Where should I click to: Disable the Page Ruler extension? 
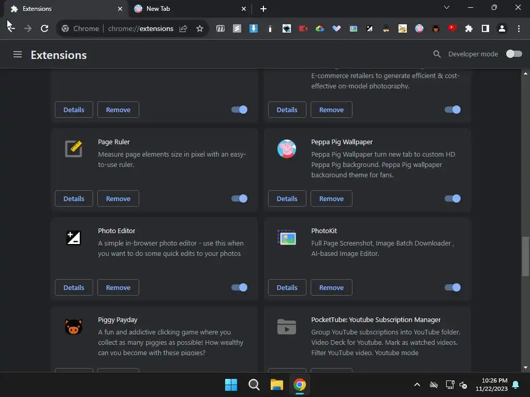point(239,198)
